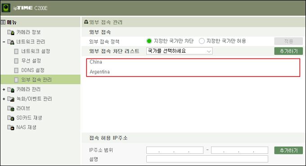Click the 메뉴 list icon
The image size is (306, 166).
[x=3, y=22]
